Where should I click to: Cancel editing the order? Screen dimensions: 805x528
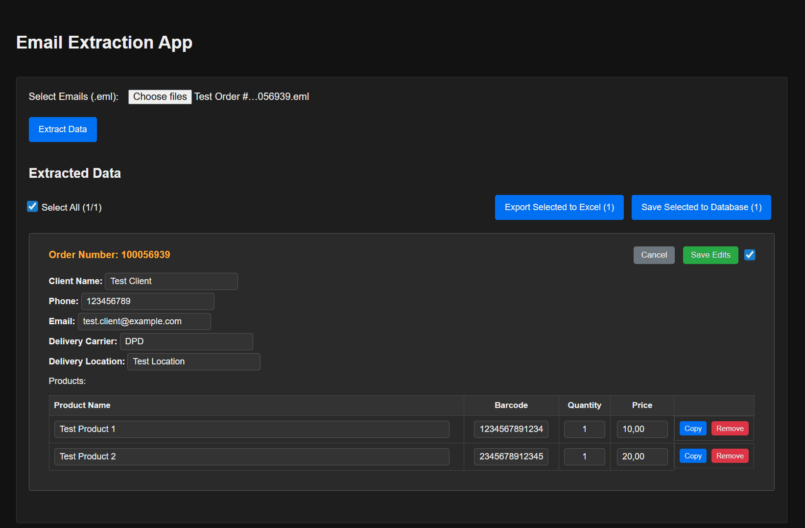click(x=654, y=255)
